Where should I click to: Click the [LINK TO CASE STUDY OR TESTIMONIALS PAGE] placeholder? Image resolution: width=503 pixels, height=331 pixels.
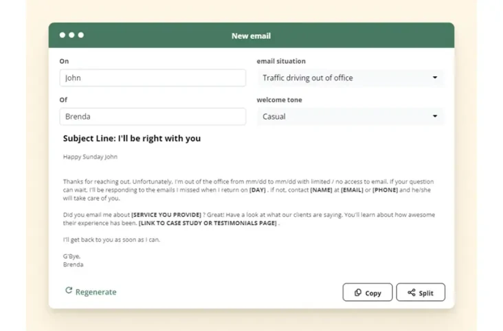pos(208,223)
